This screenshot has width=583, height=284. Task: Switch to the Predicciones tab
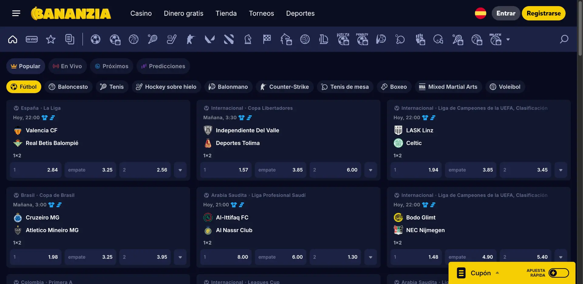(x=163, y=66)
